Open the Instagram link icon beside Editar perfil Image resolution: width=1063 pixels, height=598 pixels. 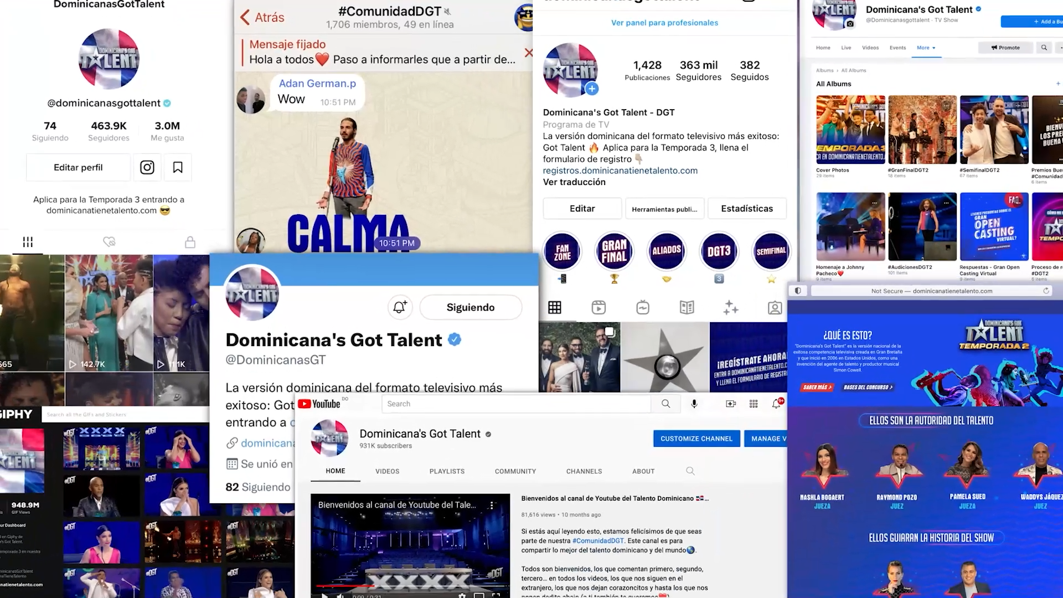(147, 167)
